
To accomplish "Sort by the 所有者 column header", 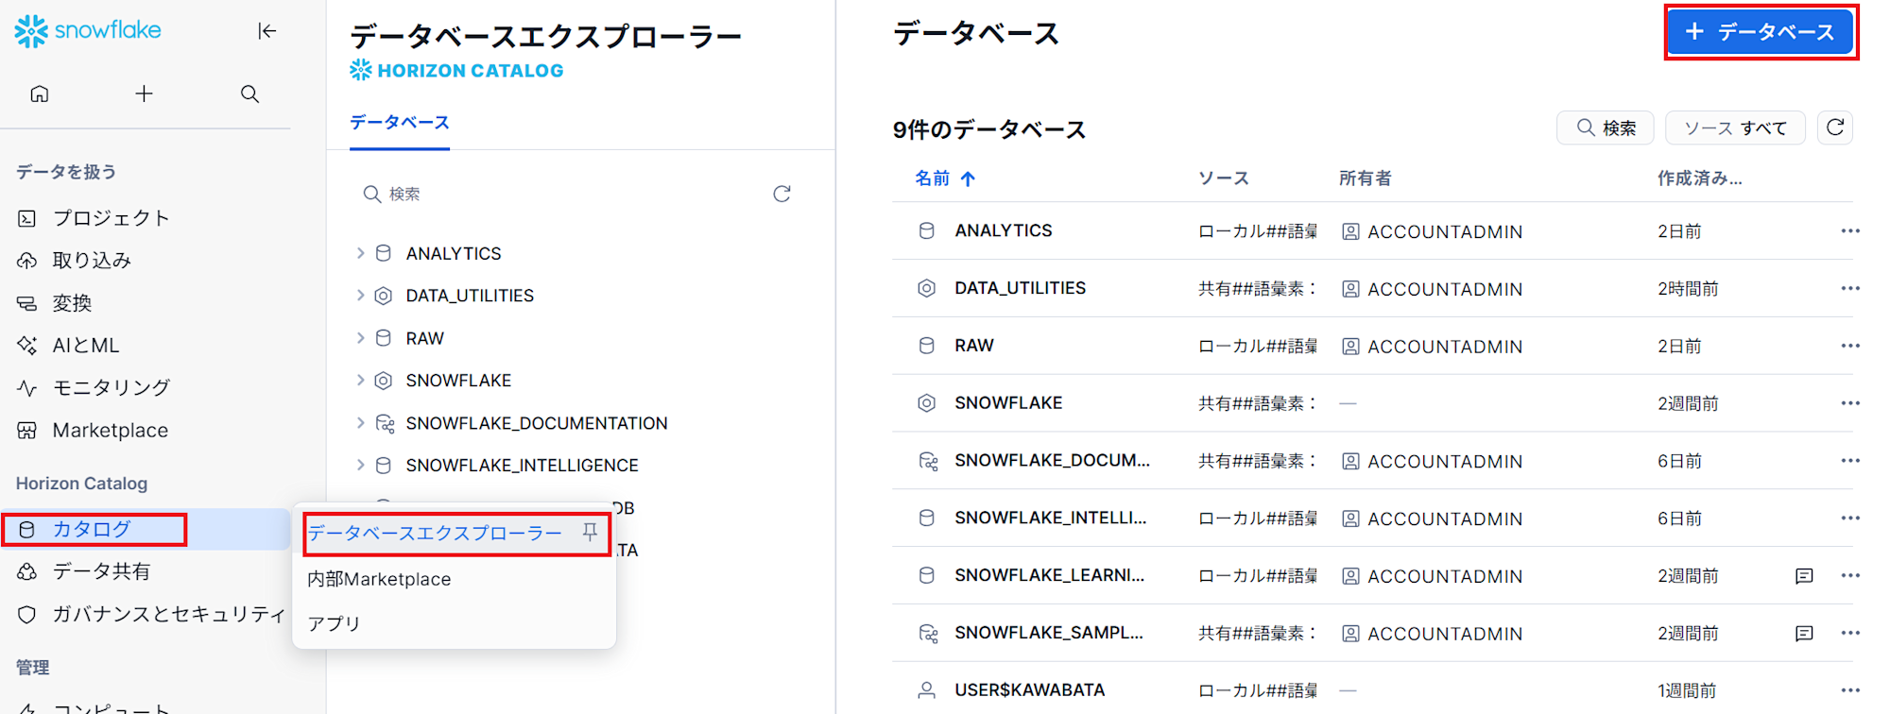I will [1365, 178].
